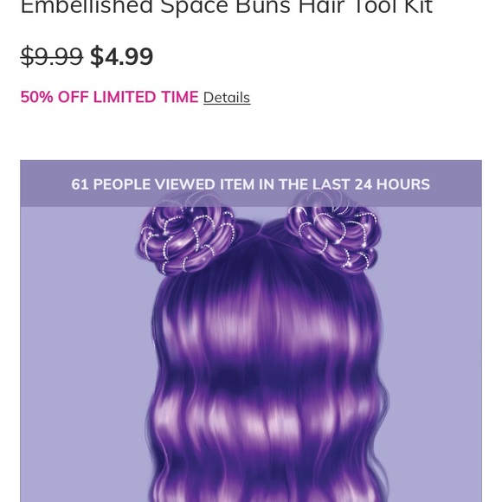The width and height of the screenshot is (502, 502).
Task: Click the word 'HOURS' in the viewed banner
Action: click(x=403, y=184)
